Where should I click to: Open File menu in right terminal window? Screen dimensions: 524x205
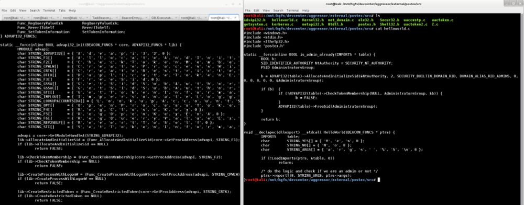coord(248,10)
